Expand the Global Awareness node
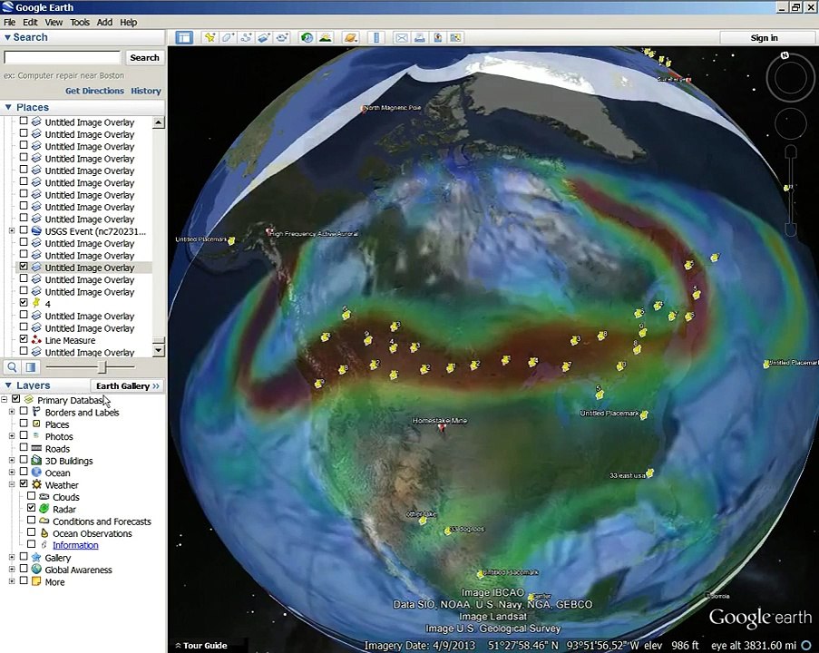The height and width of the screenshot is (653, 819). point(12,569)
